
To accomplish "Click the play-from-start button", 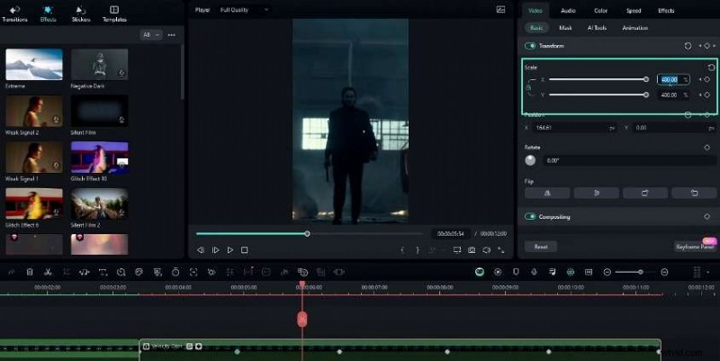I will point(215,250).
